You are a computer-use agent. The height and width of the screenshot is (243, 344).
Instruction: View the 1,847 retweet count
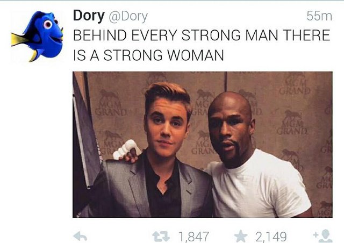pyautogui.click(x=194, y=237)
